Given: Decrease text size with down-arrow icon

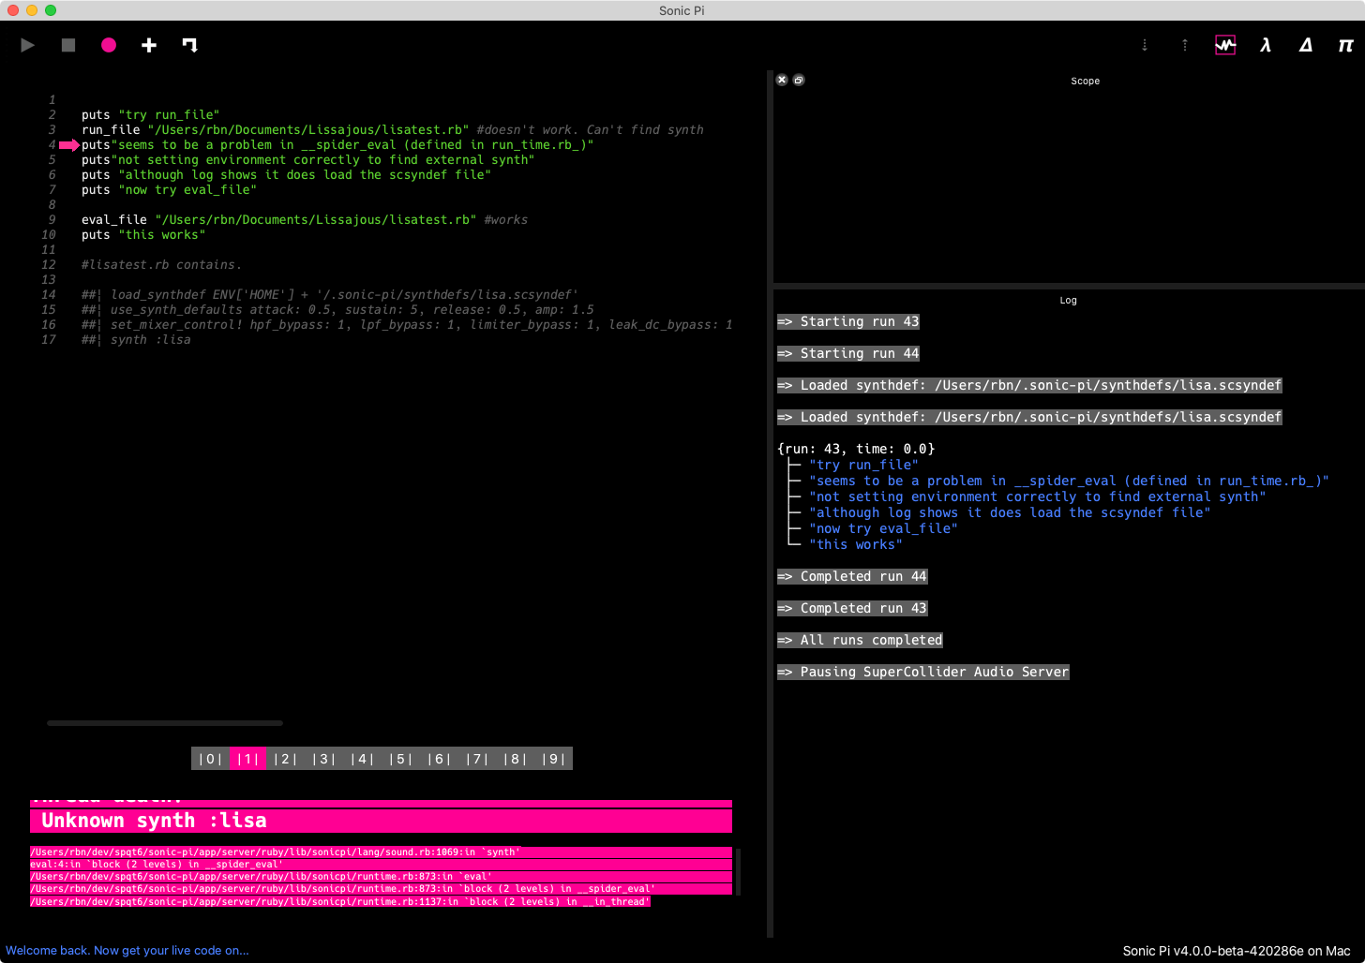Looking at the screenshot, I should pos(1145,45).
